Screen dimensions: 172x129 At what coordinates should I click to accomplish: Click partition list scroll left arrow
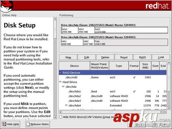[x=60, y=112]
